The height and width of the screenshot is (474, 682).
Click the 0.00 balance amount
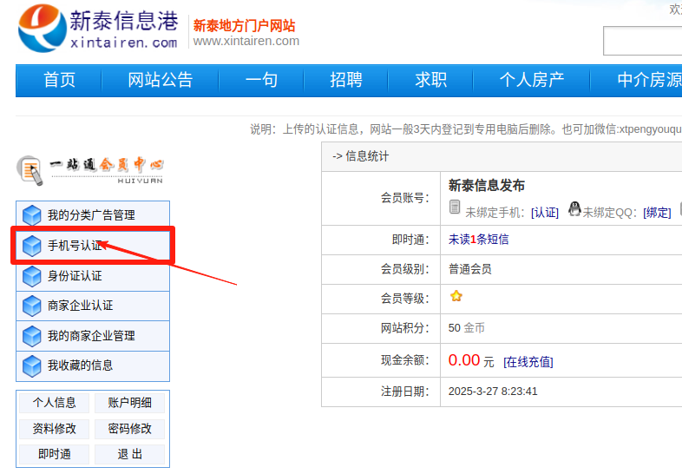(464, 360)
